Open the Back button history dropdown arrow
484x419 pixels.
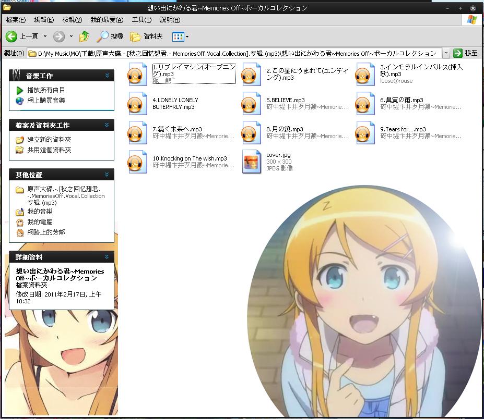coord(45,36)
